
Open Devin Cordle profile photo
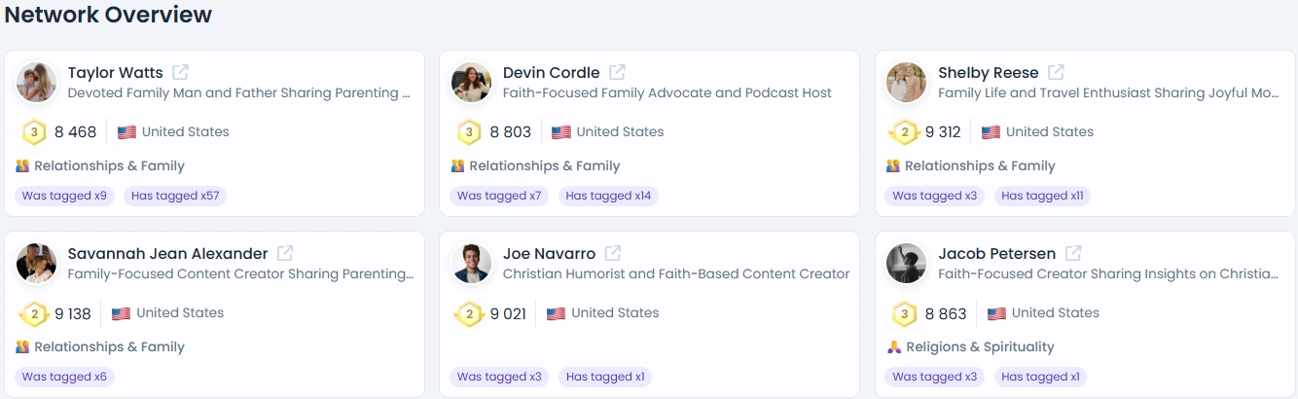[471, 83]
